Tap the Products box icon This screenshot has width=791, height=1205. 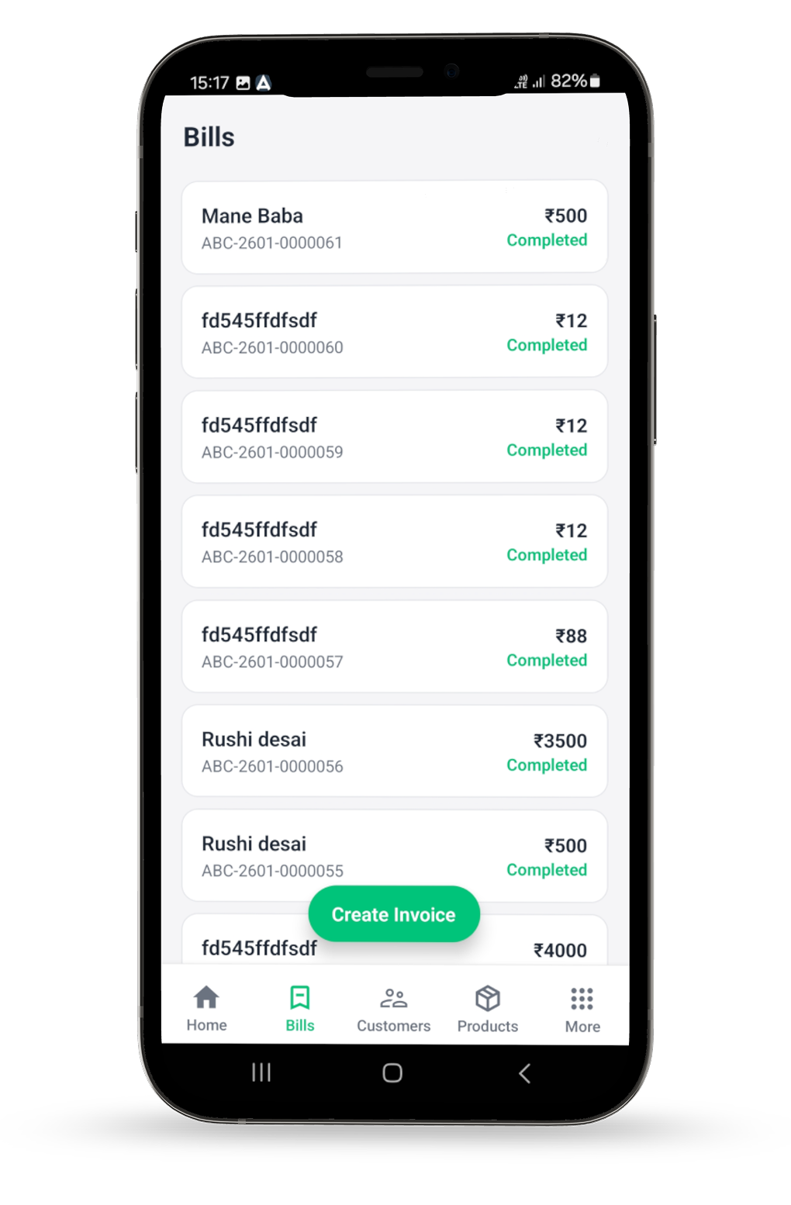point(487,998)
